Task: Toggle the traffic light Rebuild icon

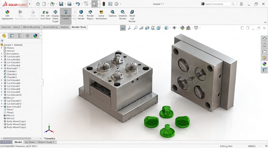Action: tap(104, 4)
